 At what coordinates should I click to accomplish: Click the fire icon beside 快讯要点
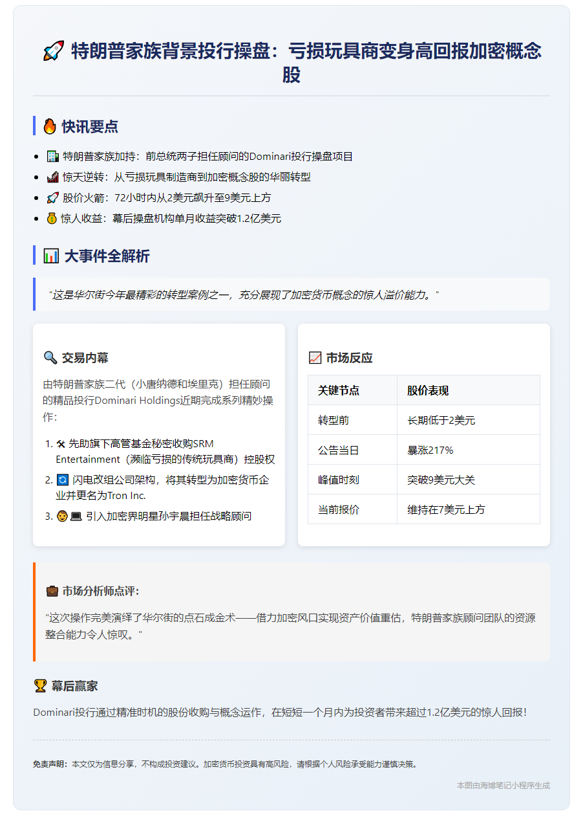coord(50,127)
